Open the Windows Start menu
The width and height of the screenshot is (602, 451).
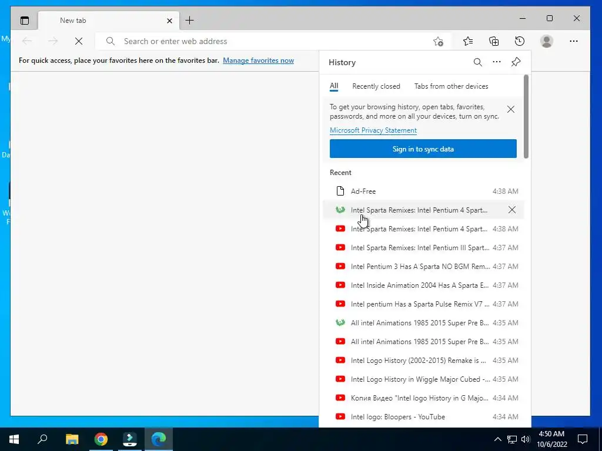pos(14,439)
